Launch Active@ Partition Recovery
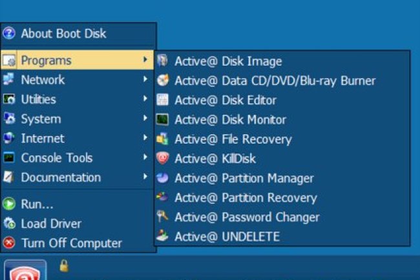Viewport: 420px width, 280px height. (x=282, y=198)
